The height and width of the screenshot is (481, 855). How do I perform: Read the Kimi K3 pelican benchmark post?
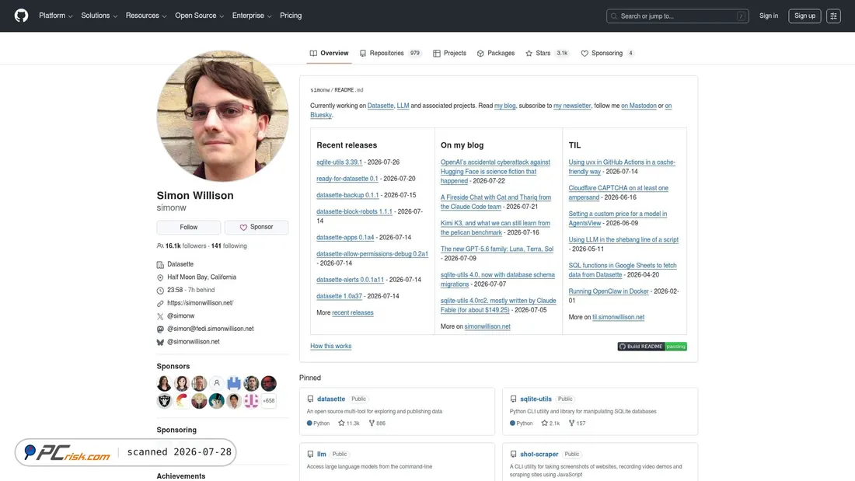point(495,228)
